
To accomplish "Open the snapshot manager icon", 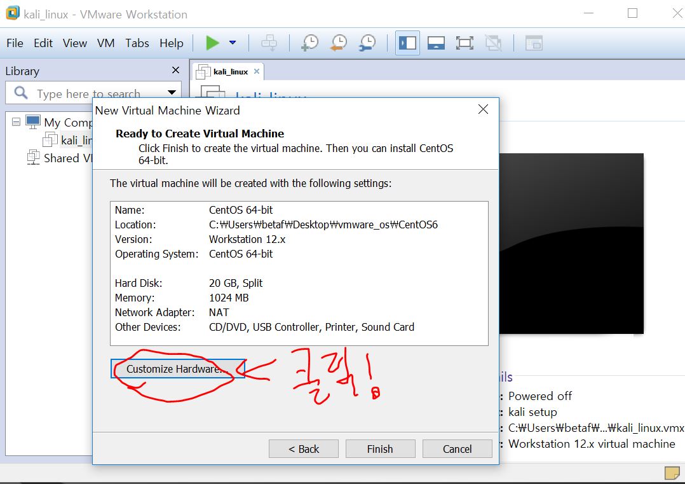I will click(367, 43).
